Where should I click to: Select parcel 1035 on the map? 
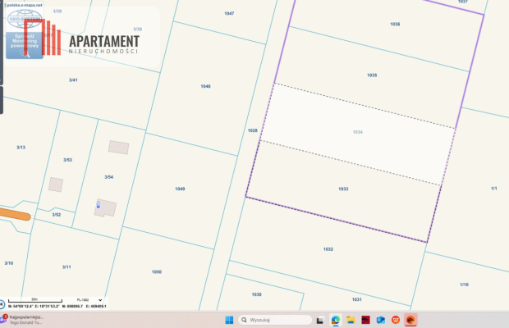(371, 75)
